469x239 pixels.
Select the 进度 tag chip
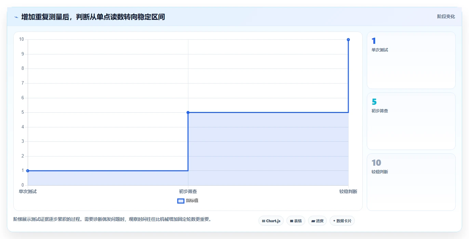[x=317, y=221]
